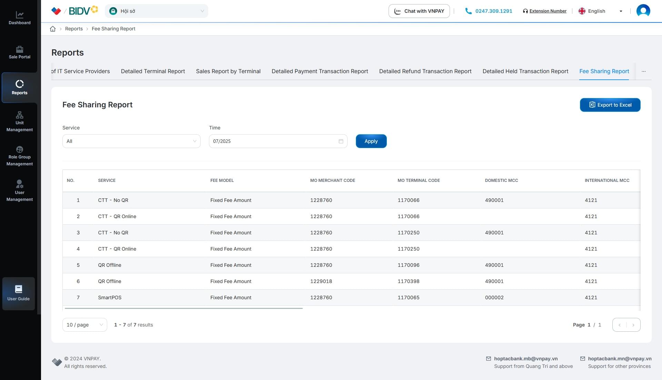Expand the Hội sở branch dropdown
The height and width of the screenshot is (380, 662).
pyautogui.click(x=156, y=11)
